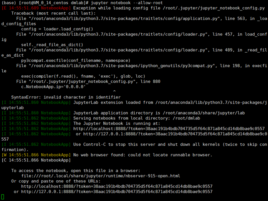This screenshot has width=268, height=201.
Task: Click the file:///root/.local/share/jupyter nbserver-915-open.html link
Action: pos(101,176)
